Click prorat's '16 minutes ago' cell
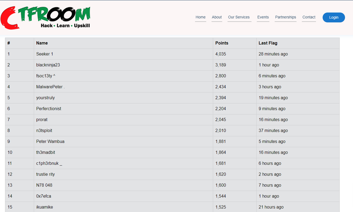Screen dimensions: 353x212 tap(298, 120)
